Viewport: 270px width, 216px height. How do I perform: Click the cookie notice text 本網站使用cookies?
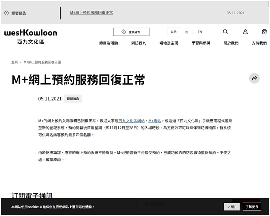pos(53,207)
